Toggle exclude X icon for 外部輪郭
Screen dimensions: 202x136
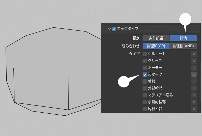point(194,88)
